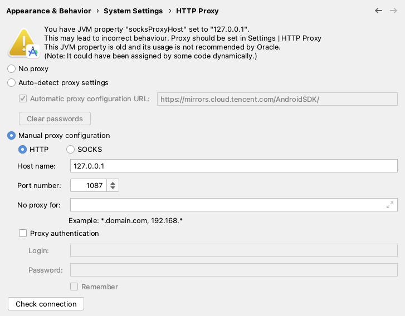
Task: Click the forward navigation arrow
Action: pos(393,11)
